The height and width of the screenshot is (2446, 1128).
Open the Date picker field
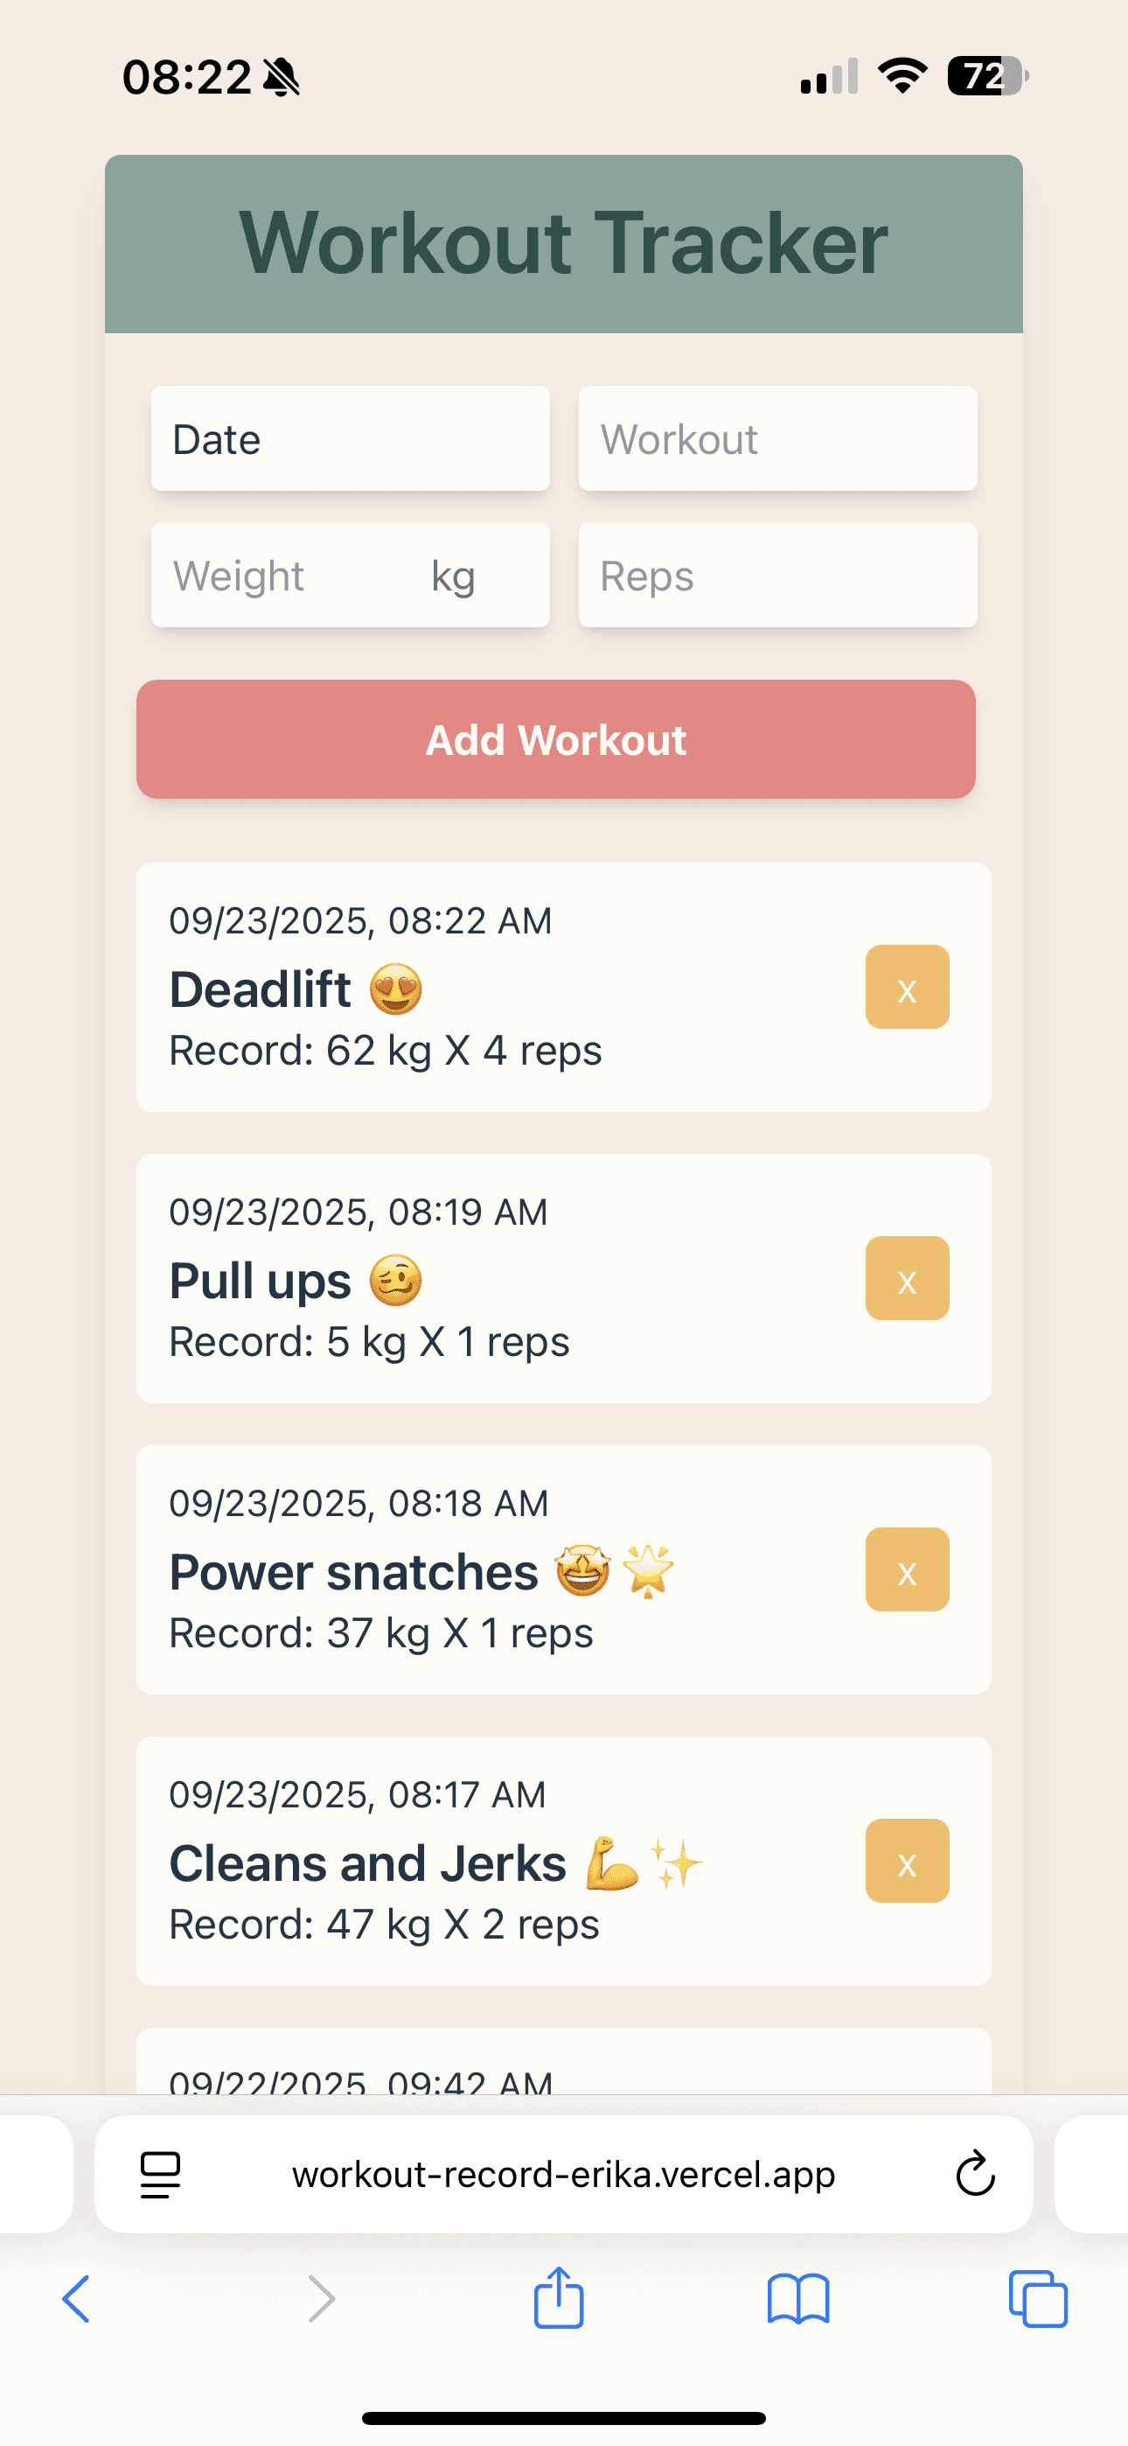[x=350, y=438]
